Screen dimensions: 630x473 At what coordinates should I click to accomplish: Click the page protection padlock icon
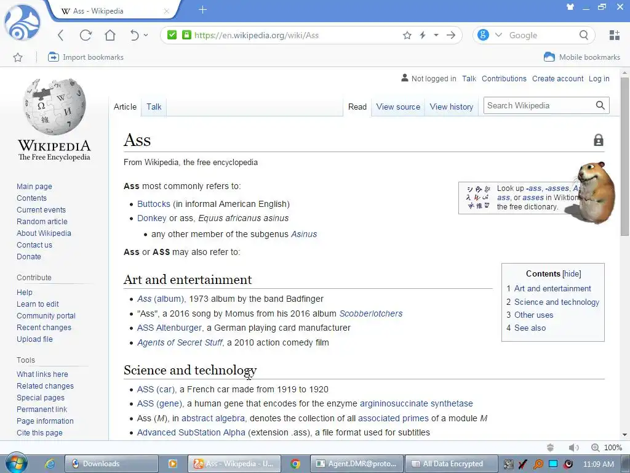(x=598, y=140)
